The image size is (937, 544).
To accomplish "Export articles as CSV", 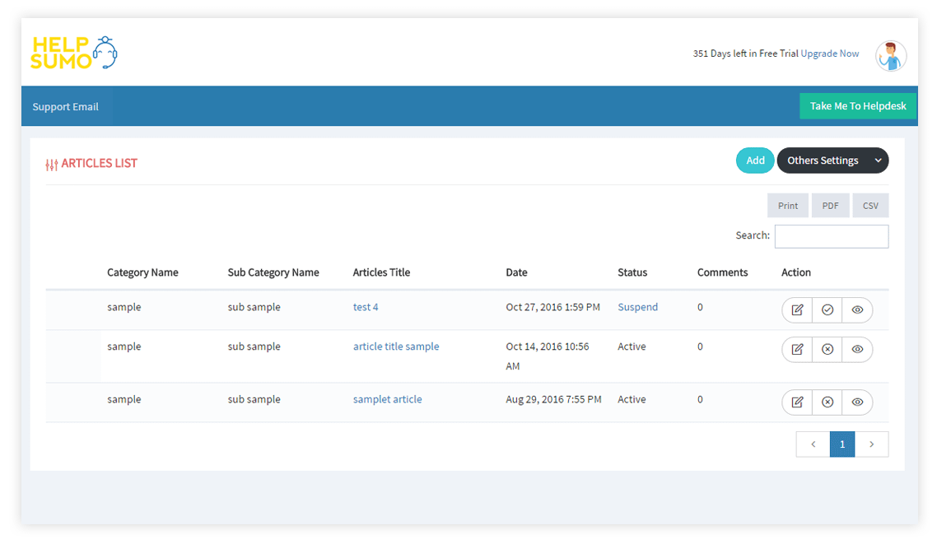I will pyautogui.click(x=870, y=206).
